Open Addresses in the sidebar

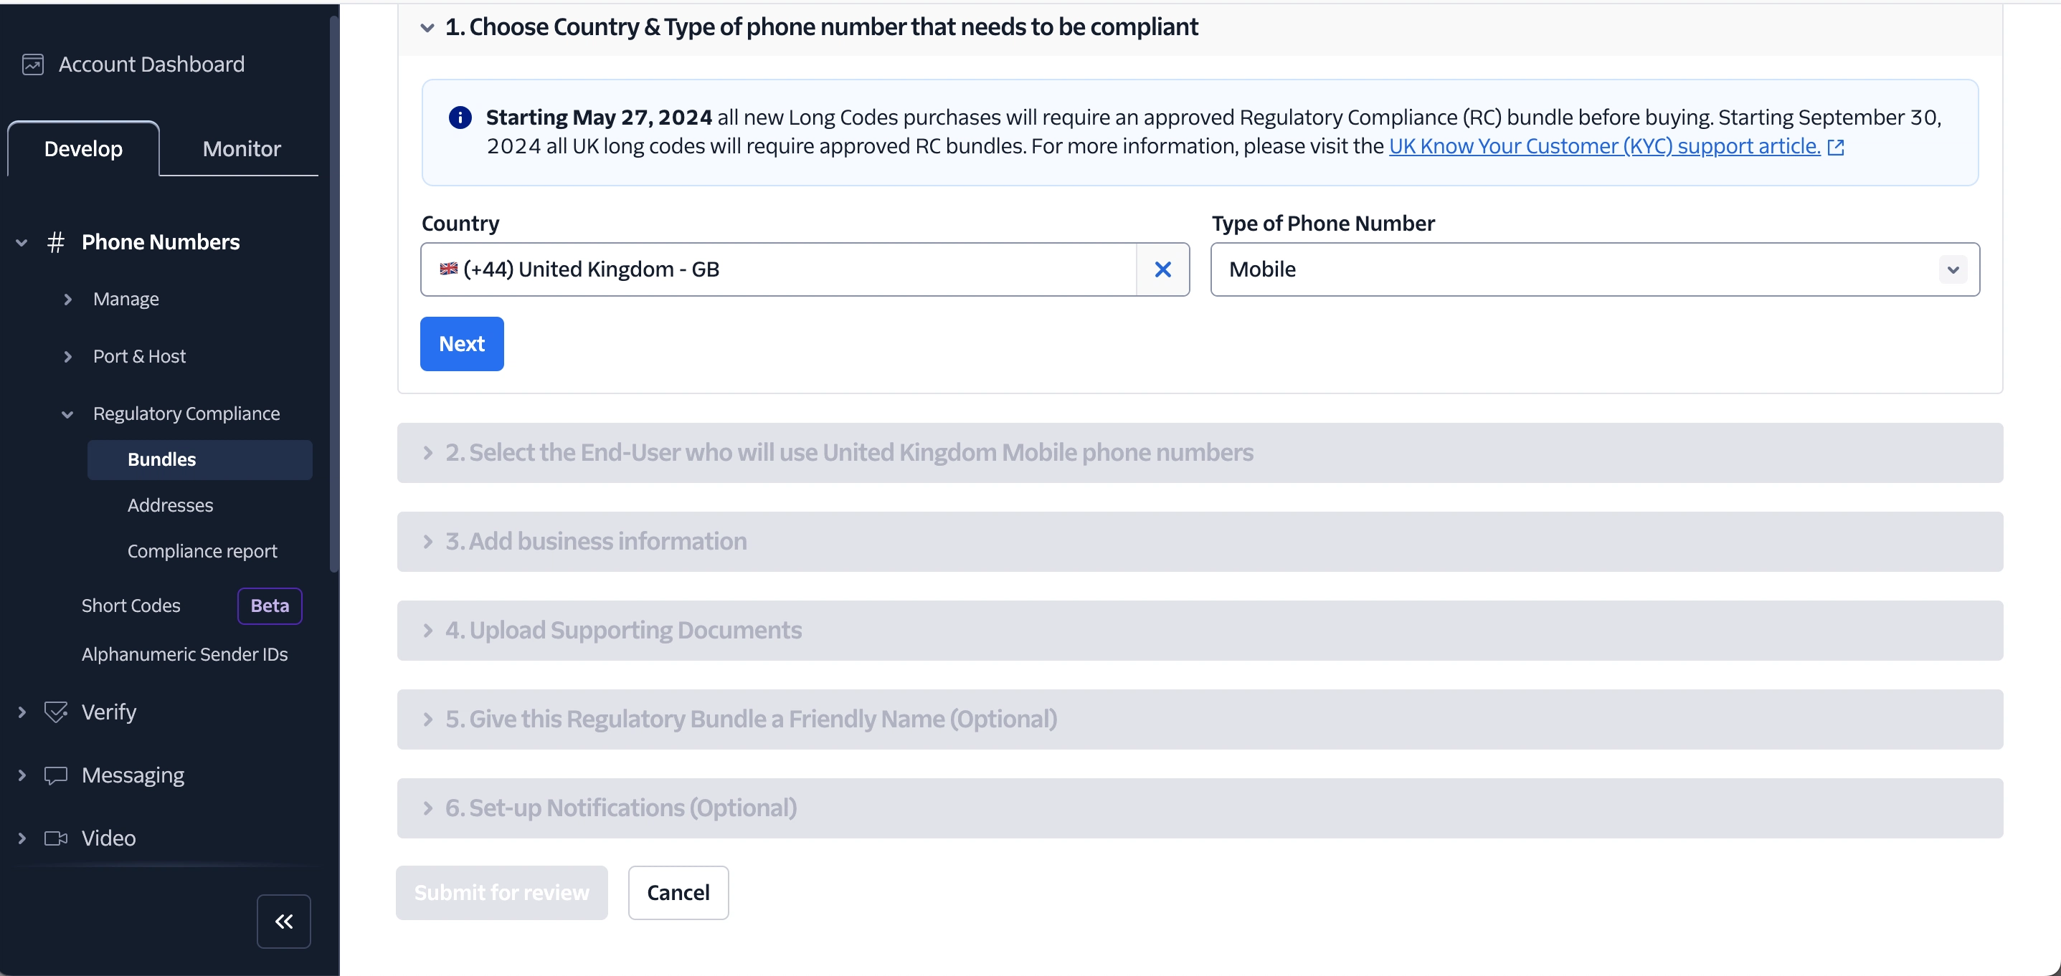coord(171,505)
